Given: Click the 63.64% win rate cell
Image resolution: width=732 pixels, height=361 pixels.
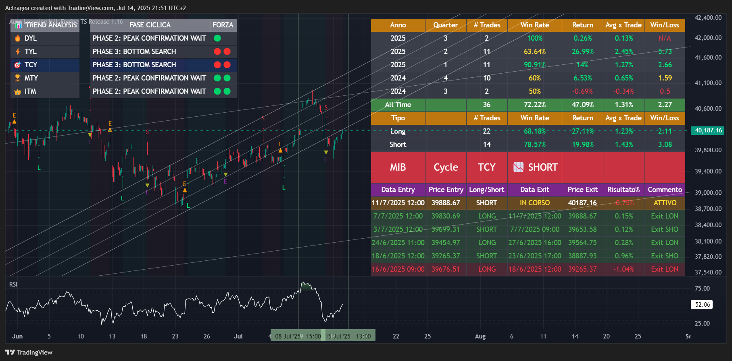Looking at the screenshot, I should tap(535, 52).
